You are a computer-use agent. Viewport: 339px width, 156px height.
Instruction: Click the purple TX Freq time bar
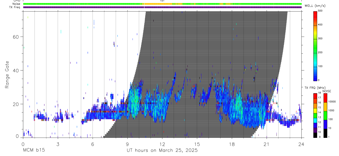[x=162, y=7]
